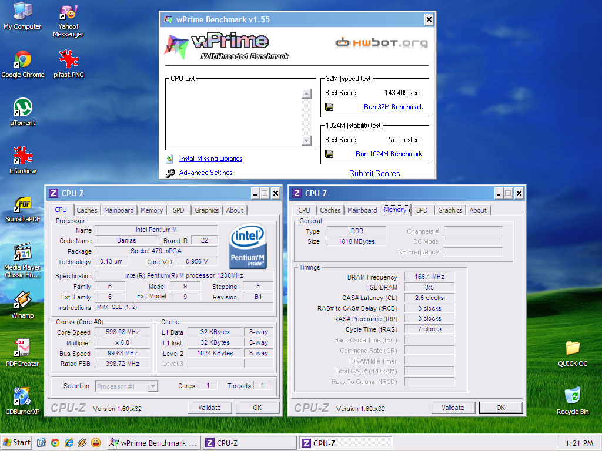Open Media Player Classic desktop shortcut
This screenshot has height=451, width=602.
point(23,261)
